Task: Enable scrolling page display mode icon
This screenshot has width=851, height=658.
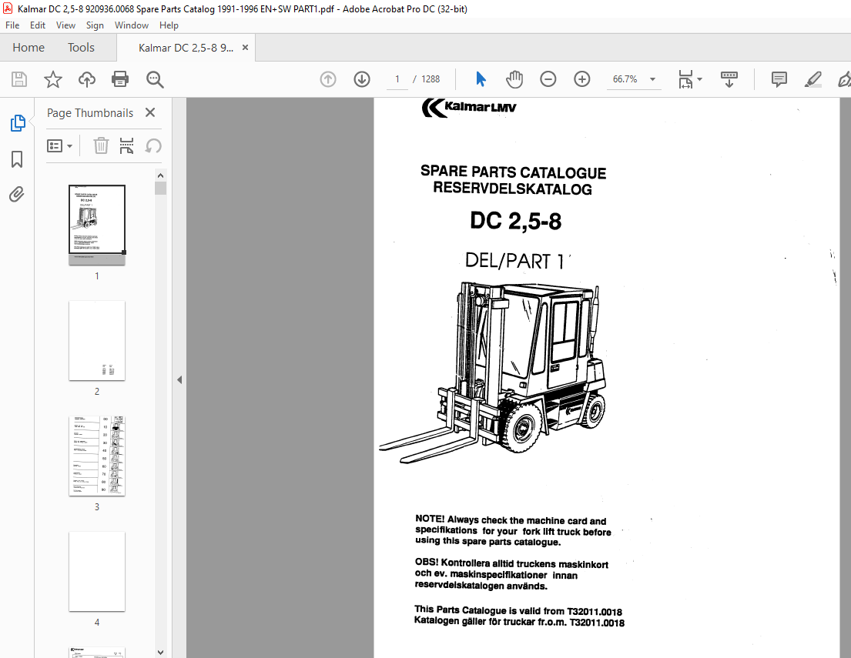Action: coord(729,79)
